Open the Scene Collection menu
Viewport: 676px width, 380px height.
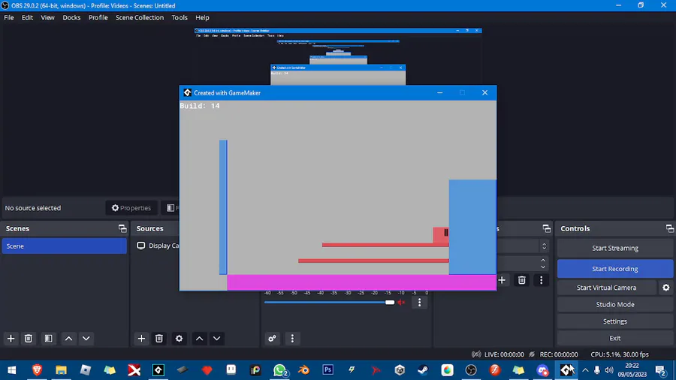tap(140, 18)
